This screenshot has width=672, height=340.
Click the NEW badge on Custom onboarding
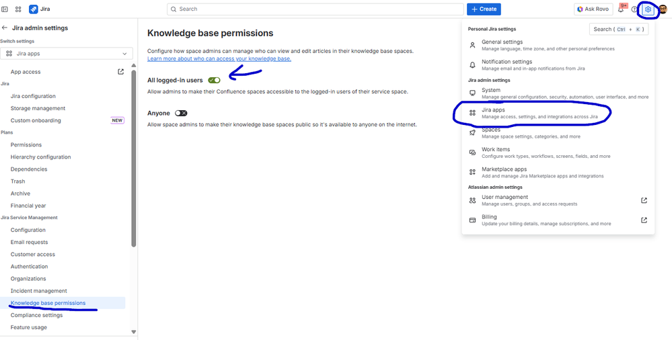coord(118,120)
